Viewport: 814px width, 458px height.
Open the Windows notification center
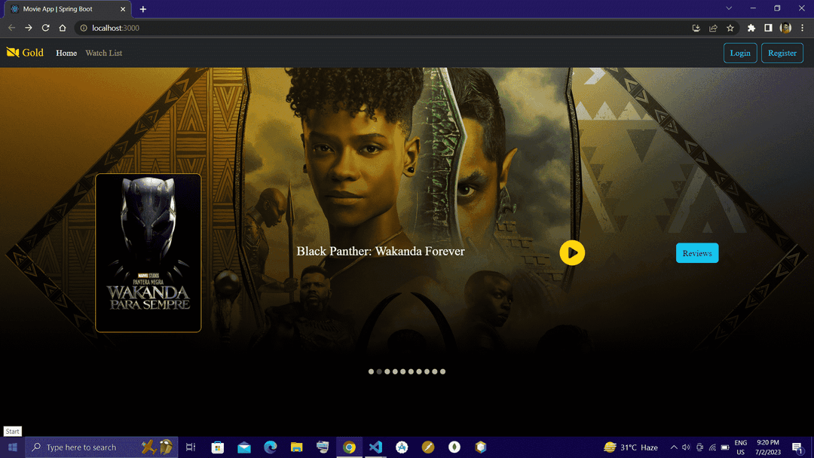click(798, 447)
